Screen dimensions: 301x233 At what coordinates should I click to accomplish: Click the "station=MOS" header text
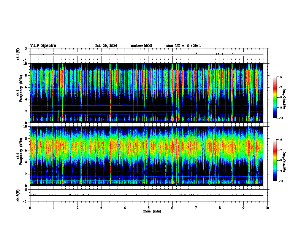coord(141,46)
